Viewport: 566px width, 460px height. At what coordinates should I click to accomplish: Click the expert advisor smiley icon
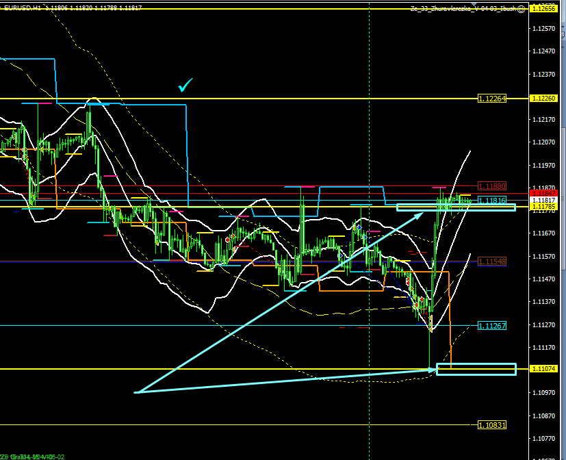(x=522, y=10)
